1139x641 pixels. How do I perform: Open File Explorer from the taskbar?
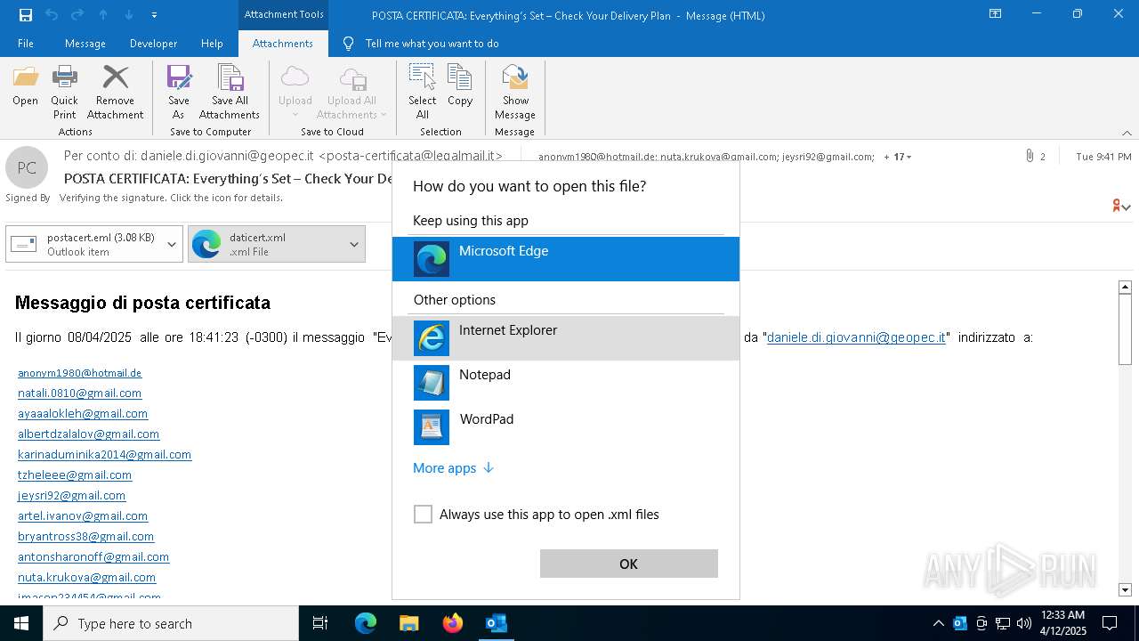coord(408,623)
